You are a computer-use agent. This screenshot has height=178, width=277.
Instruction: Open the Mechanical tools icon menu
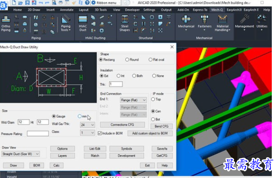(x=186, y=23)
